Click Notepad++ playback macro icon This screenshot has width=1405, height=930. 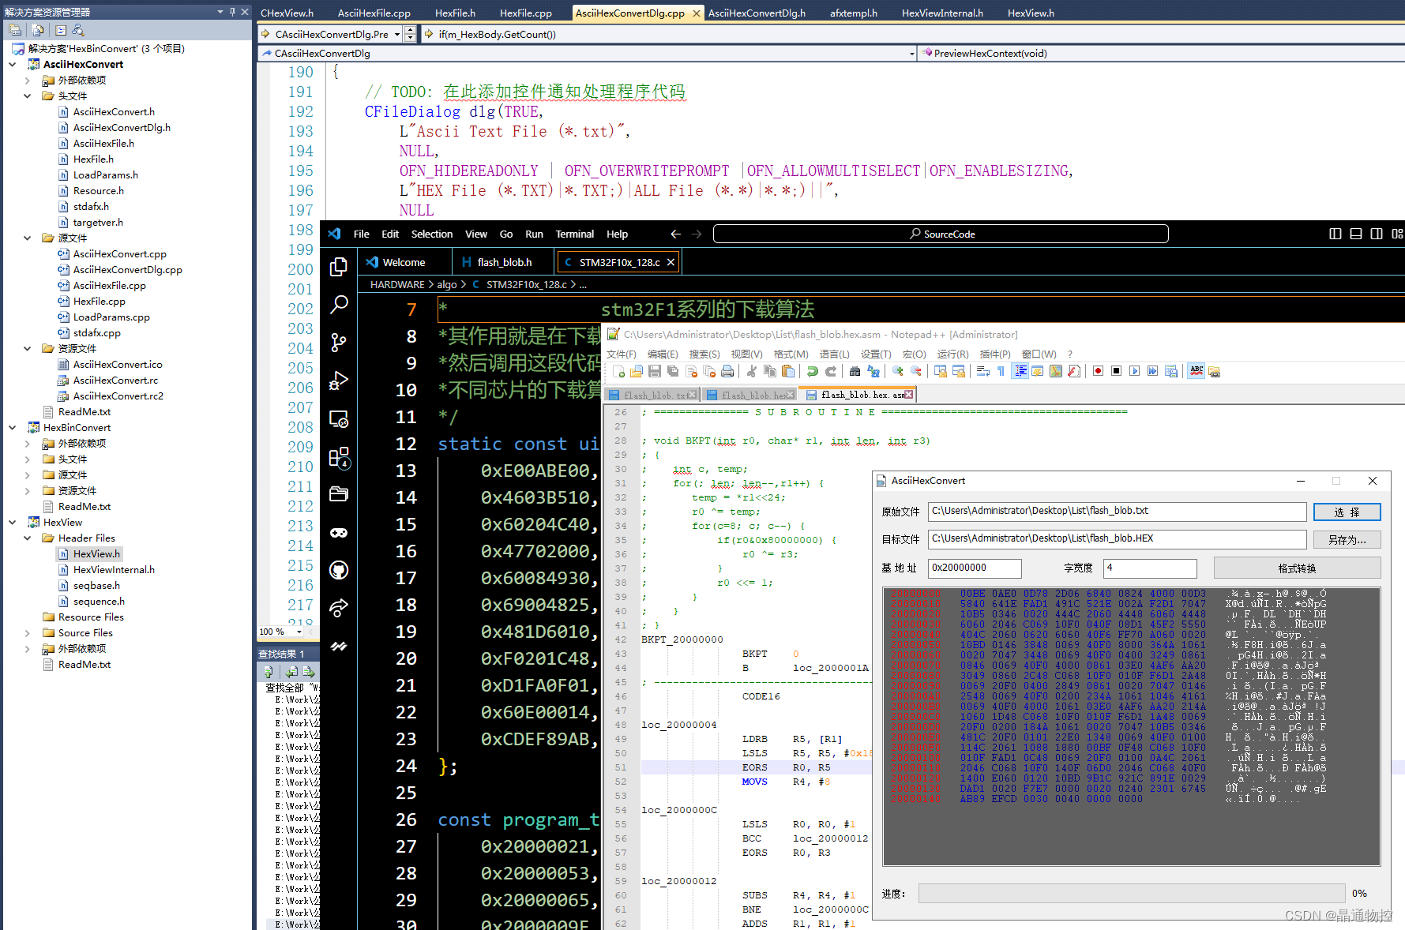tap(1135, 371)
